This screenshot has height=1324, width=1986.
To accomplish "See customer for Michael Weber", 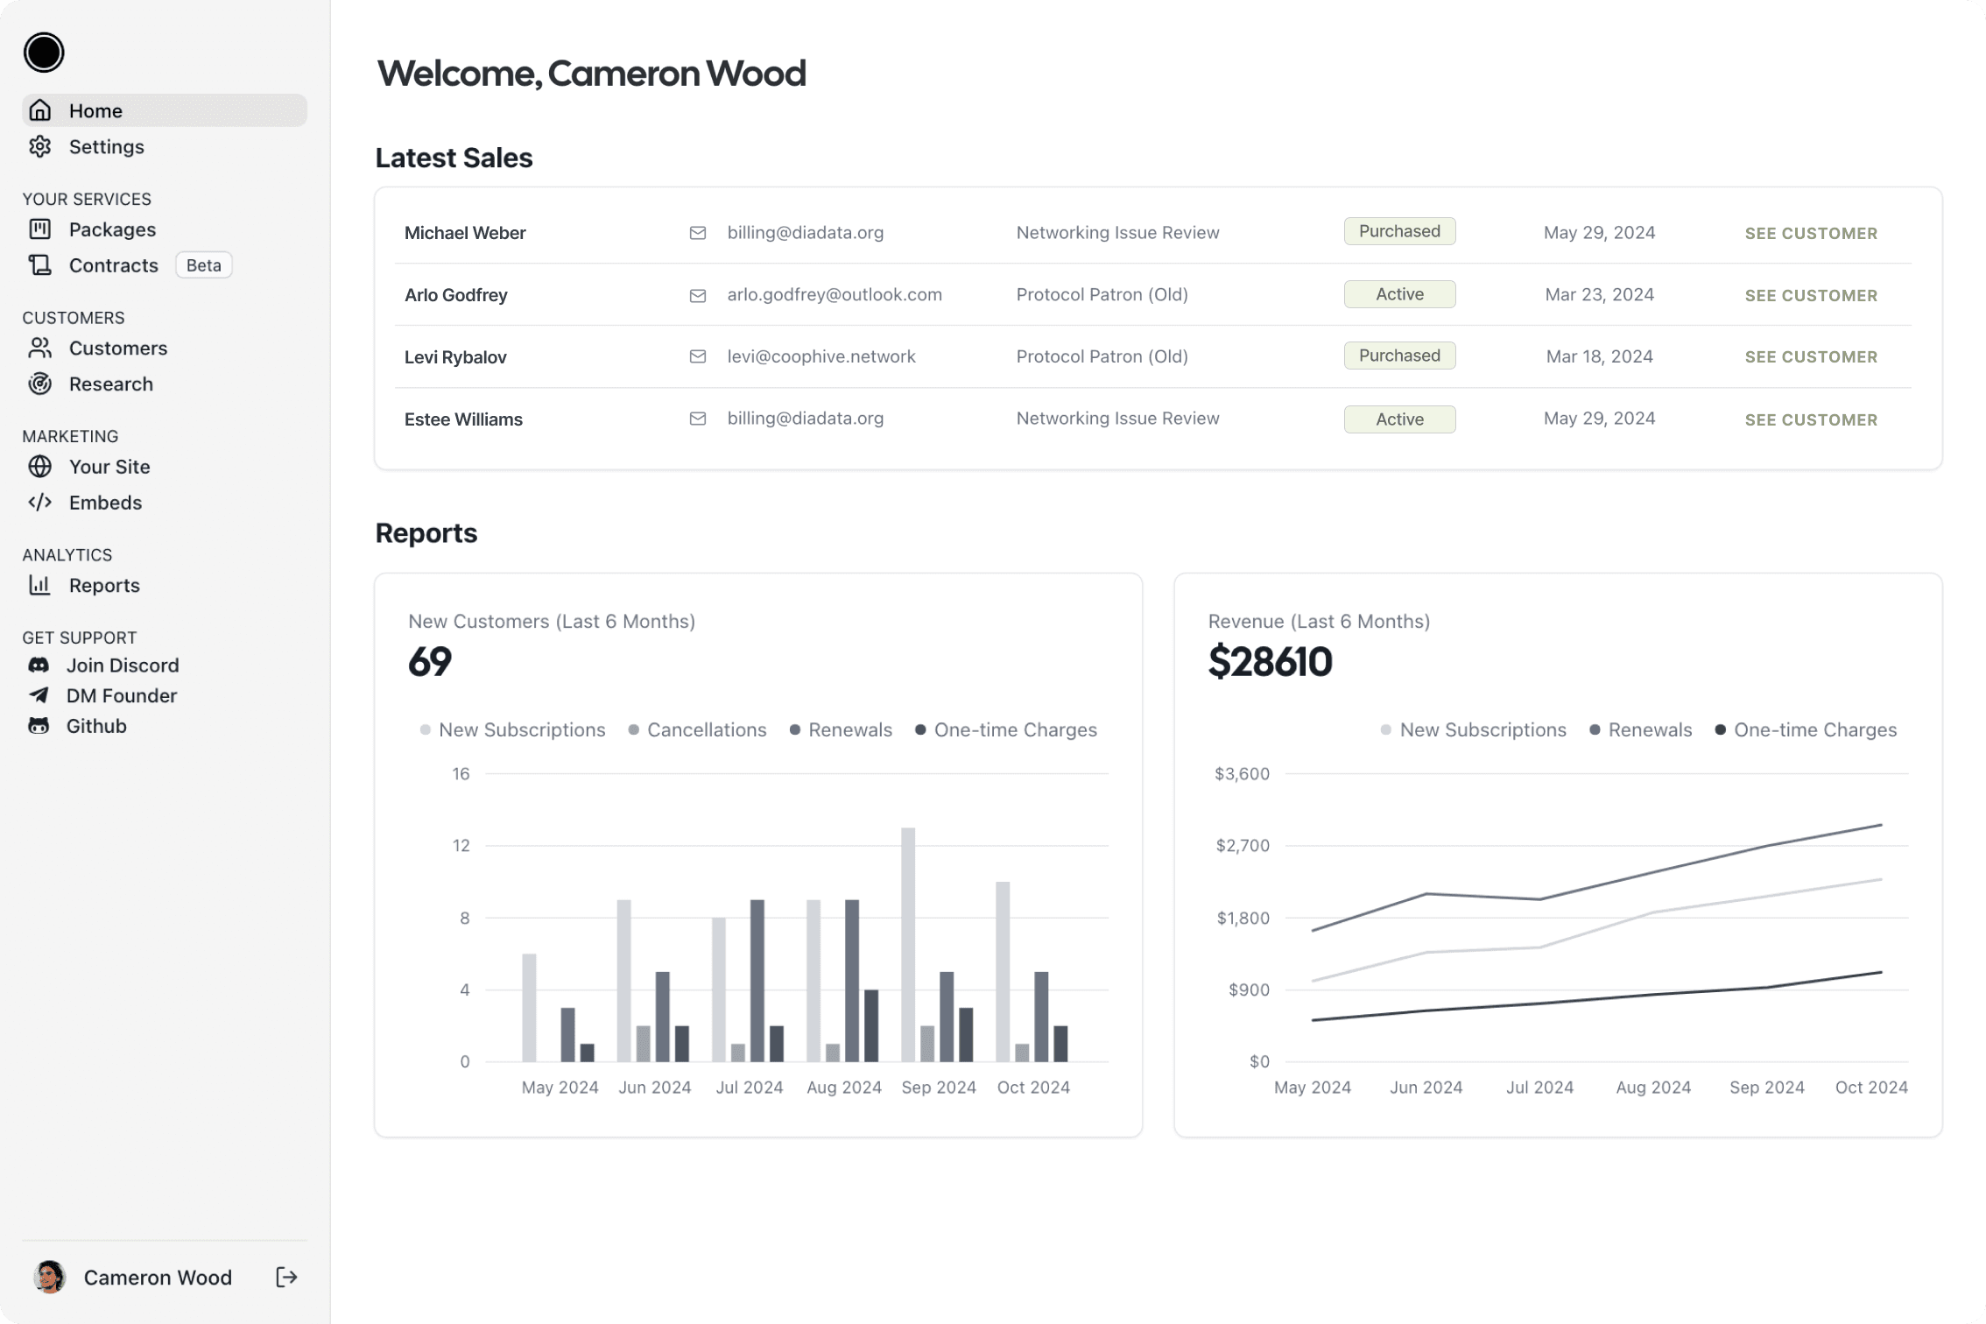I will click(1811, 233).
